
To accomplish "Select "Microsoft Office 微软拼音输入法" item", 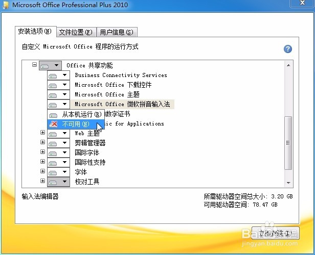I will 122,104.
